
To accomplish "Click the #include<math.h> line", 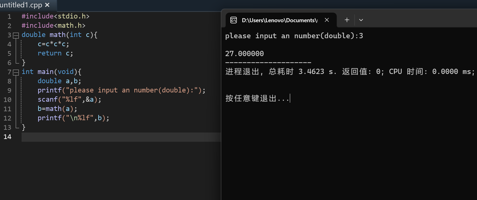I will (x=53, y=26).
